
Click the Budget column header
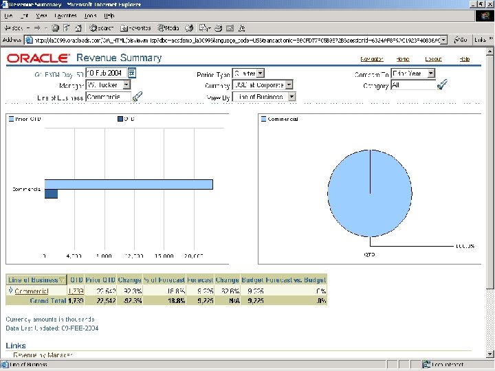point(252,280)
